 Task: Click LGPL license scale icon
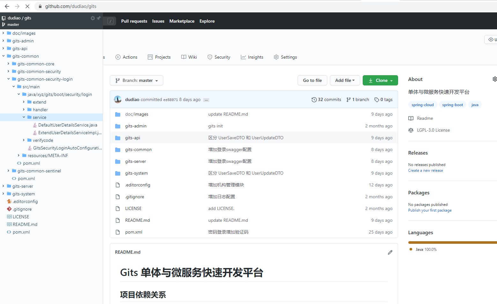[411, 130]
